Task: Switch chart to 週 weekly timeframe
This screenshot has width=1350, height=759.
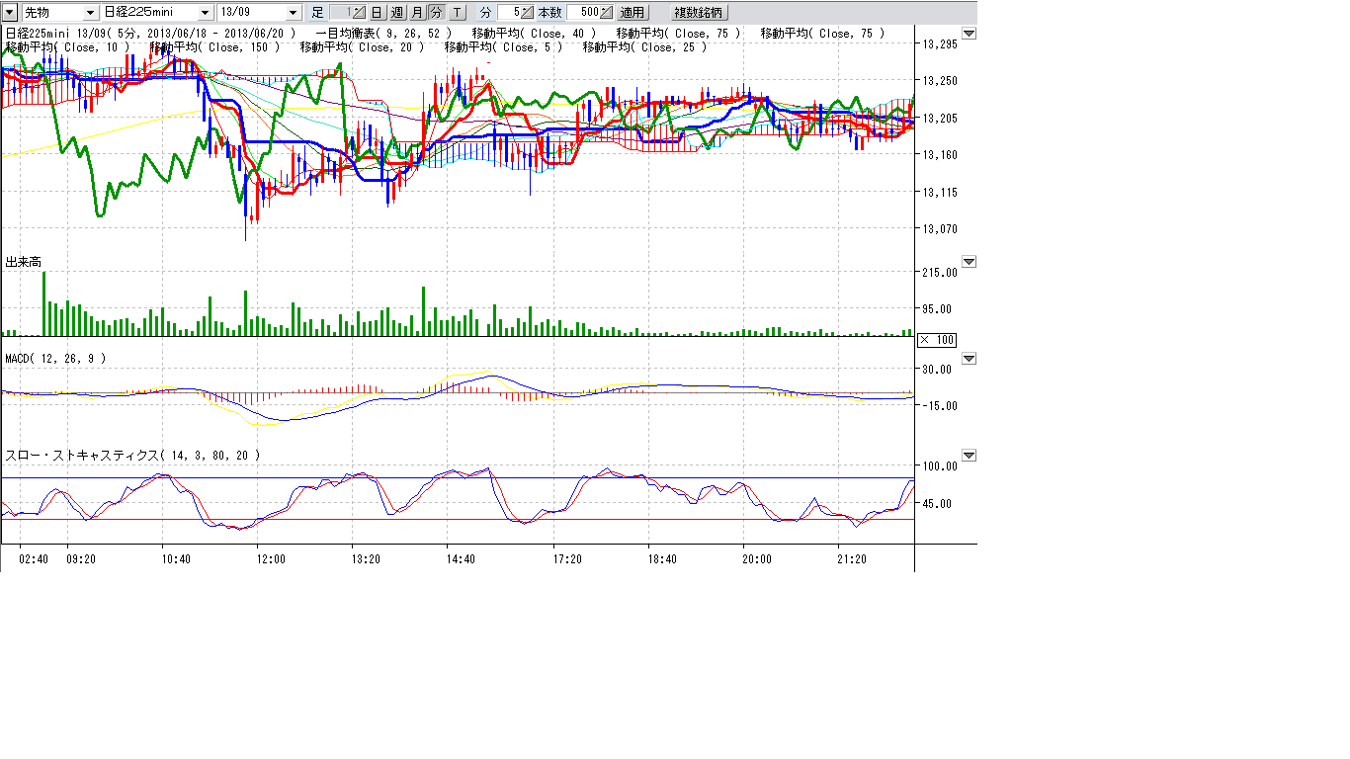Action: click(x=396, y=13)
